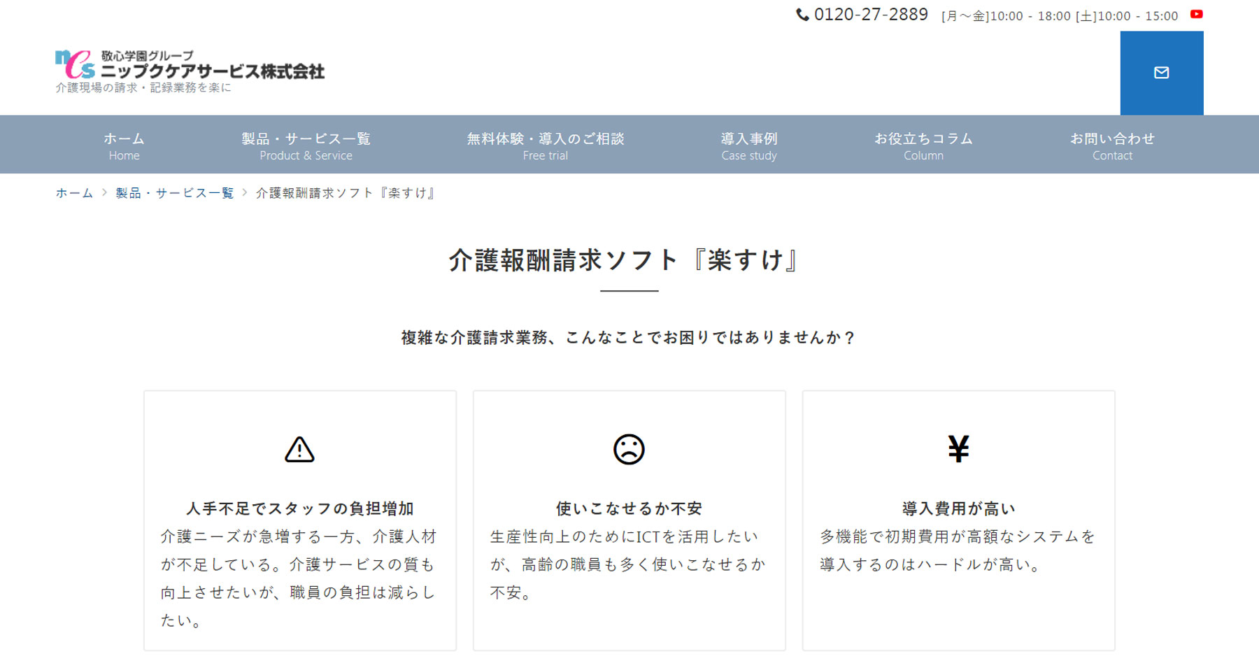Open お役立ちコラム Column menu item

pos(923,145)
